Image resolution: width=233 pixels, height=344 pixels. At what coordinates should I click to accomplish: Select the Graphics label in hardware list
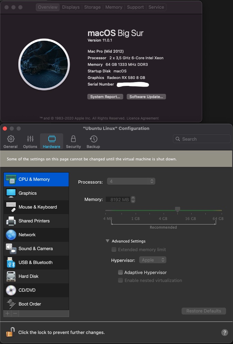(28, 193)
